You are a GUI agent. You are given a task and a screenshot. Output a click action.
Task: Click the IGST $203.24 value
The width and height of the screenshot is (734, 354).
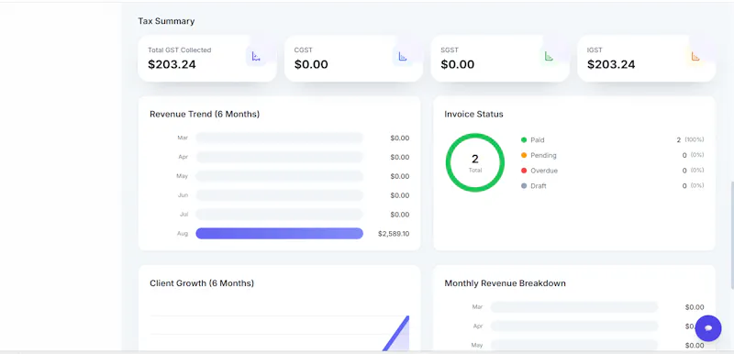(611, 64)
